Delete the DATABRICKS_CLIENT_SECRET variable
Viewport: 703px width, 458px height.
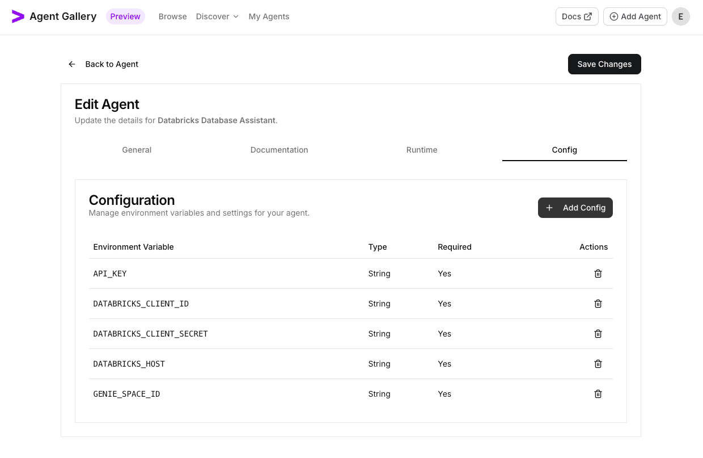(598, 334)
